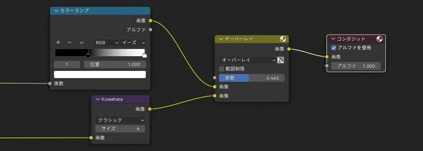Click カラーランプ アルファ output socket

(x=151, y=29)
